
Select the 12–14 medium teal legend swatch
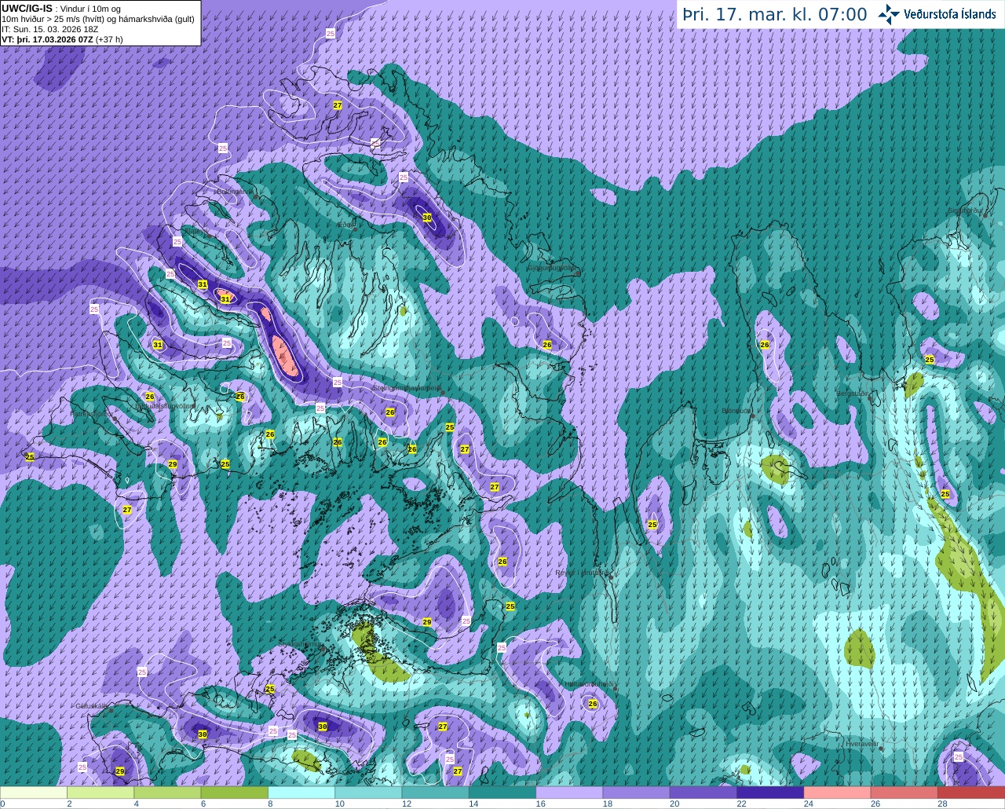tap(435, 793)
